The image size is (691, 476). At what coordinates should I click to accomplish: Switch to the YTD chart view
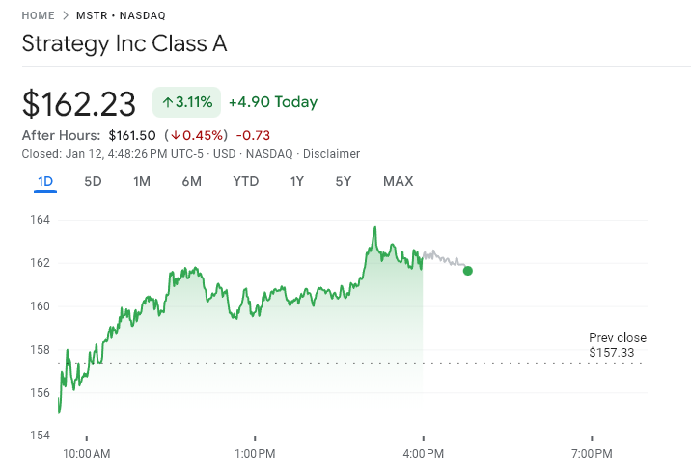click(245, 181)
